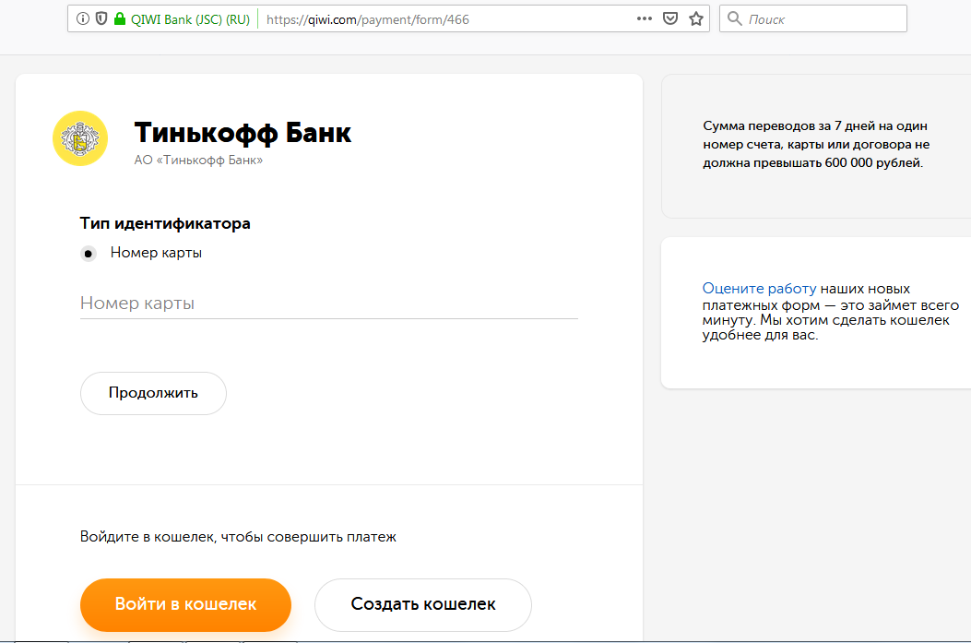The image size is (971, 643).
Task: Open the Оцените работу link
Action: click(759, 289)
